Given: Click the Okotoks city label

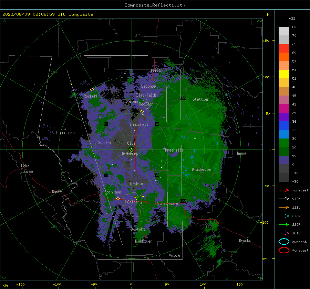Looking at the screenshot, I should point(138,229).
